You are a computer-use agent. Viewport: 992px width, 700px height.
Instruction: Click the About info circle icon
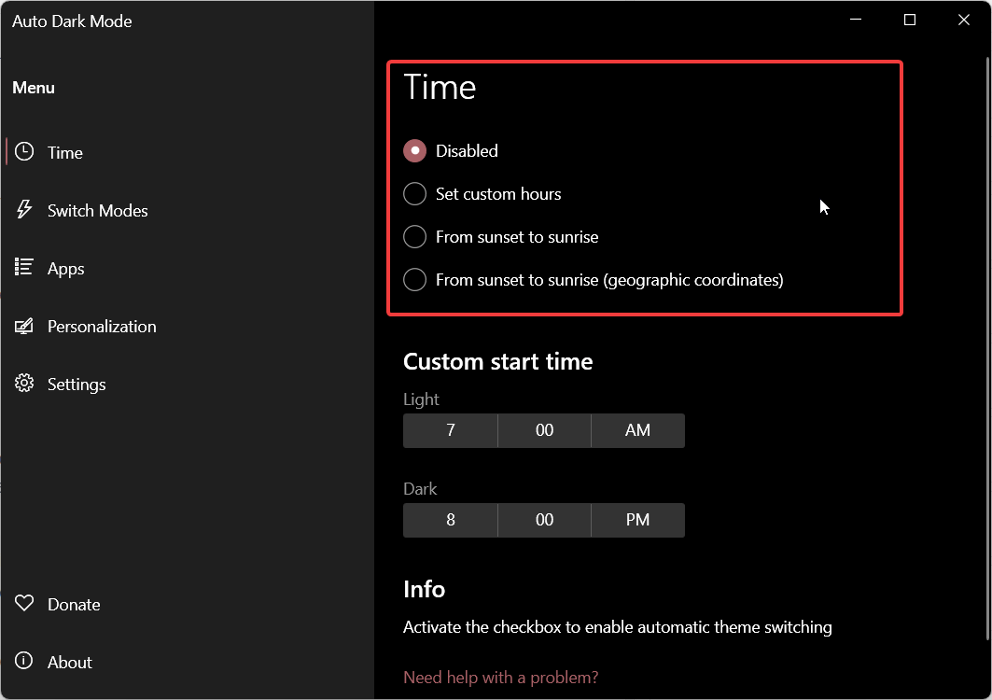tap(24, 661)
